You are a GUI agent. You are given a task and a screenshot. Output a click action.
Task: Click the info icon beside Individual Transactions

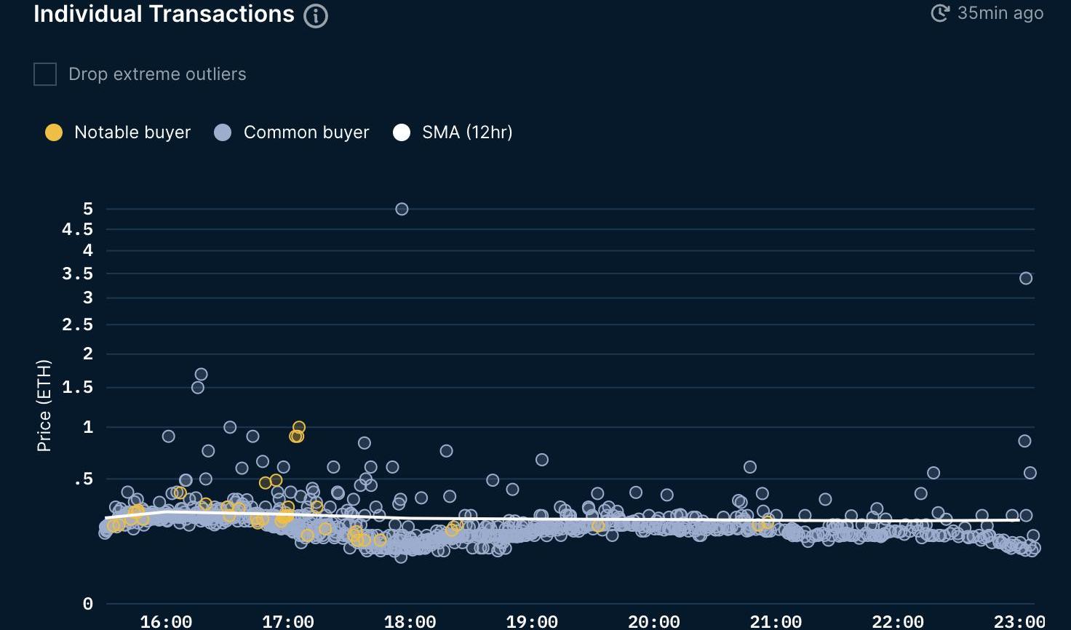pyautogui.click(x=315, y=16)
